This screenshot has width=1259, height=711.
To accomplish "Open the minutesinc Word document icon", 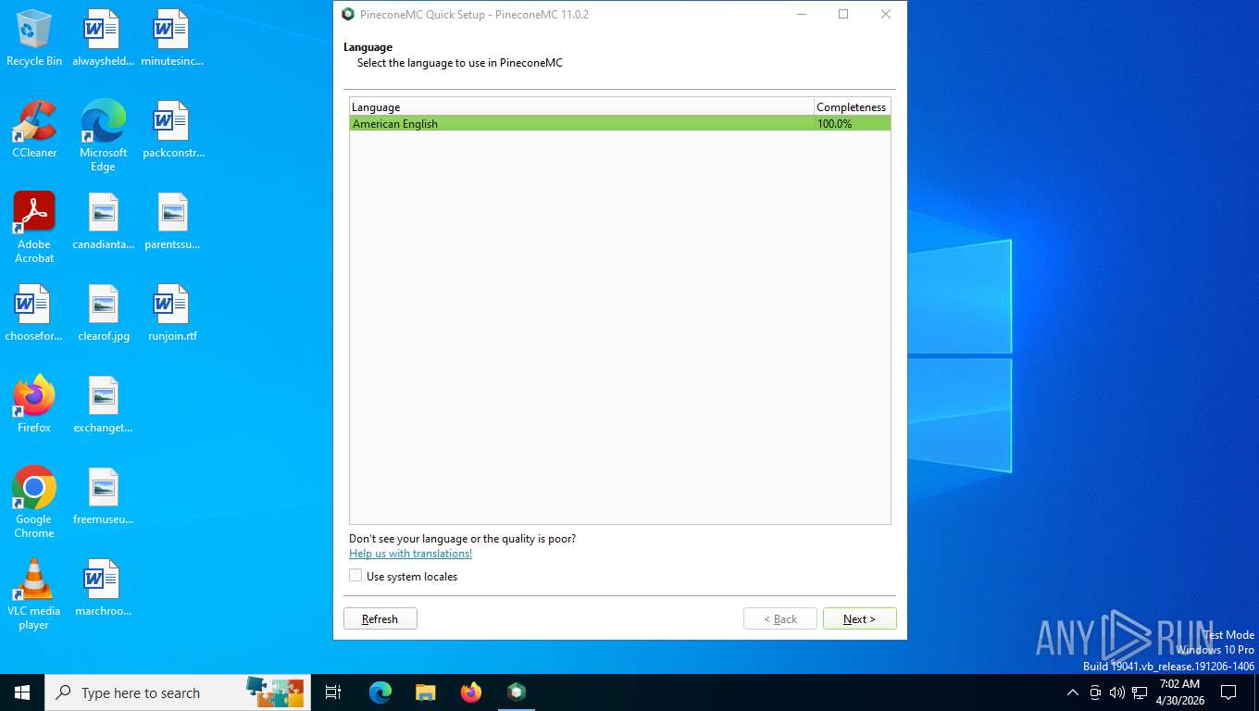I will pos(172,39).
